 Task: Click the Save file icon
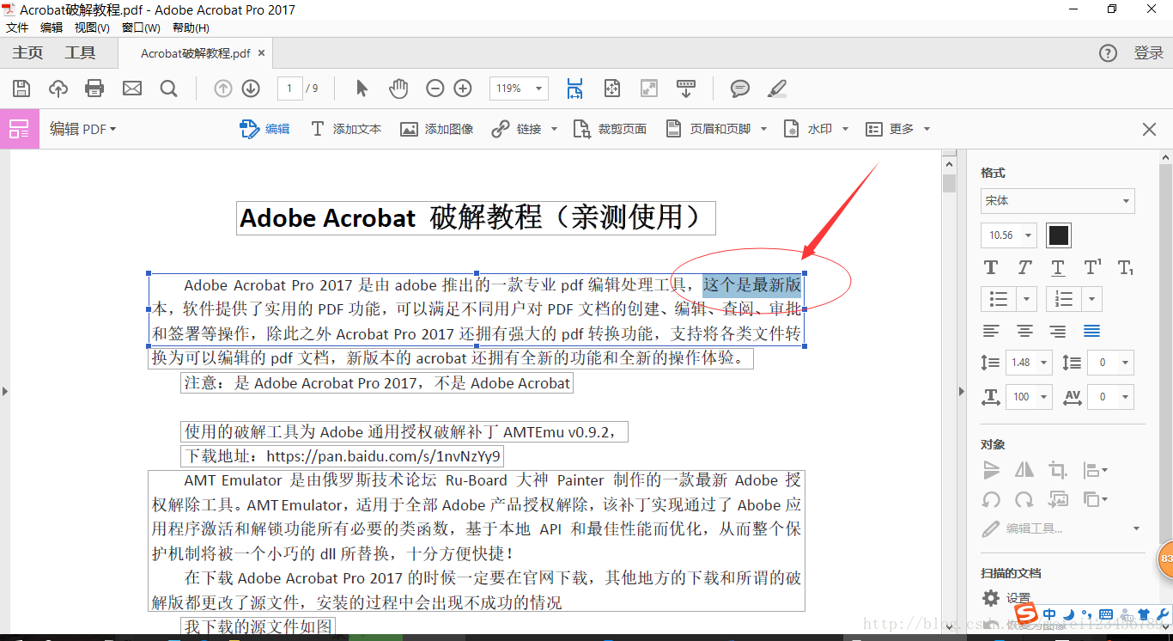point(21,89)
